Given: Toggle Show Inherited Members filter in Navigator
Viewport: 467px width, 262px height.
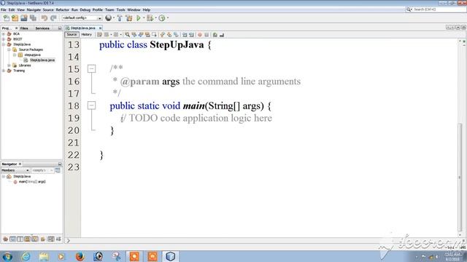Looking at the screenshot, I should tap(5, 239).
